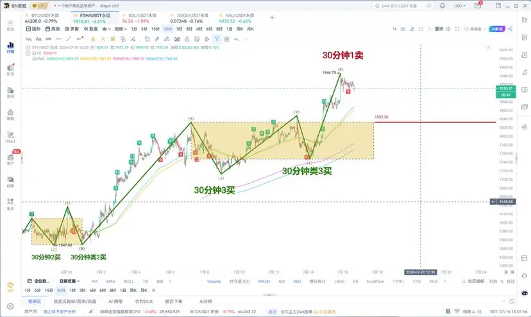Toggle the Volume sub-indicator
This screenshot has height=317, width=531.
click(x=214, y=282)
